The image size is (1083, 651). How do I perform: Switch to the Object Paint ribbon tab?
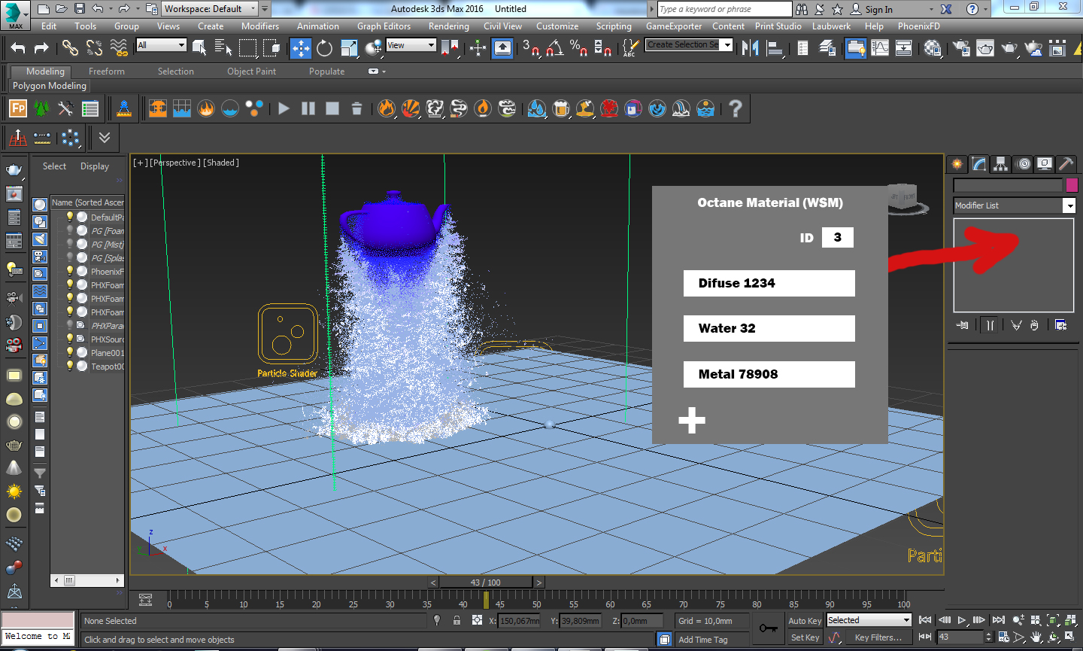tap(252, 71)
